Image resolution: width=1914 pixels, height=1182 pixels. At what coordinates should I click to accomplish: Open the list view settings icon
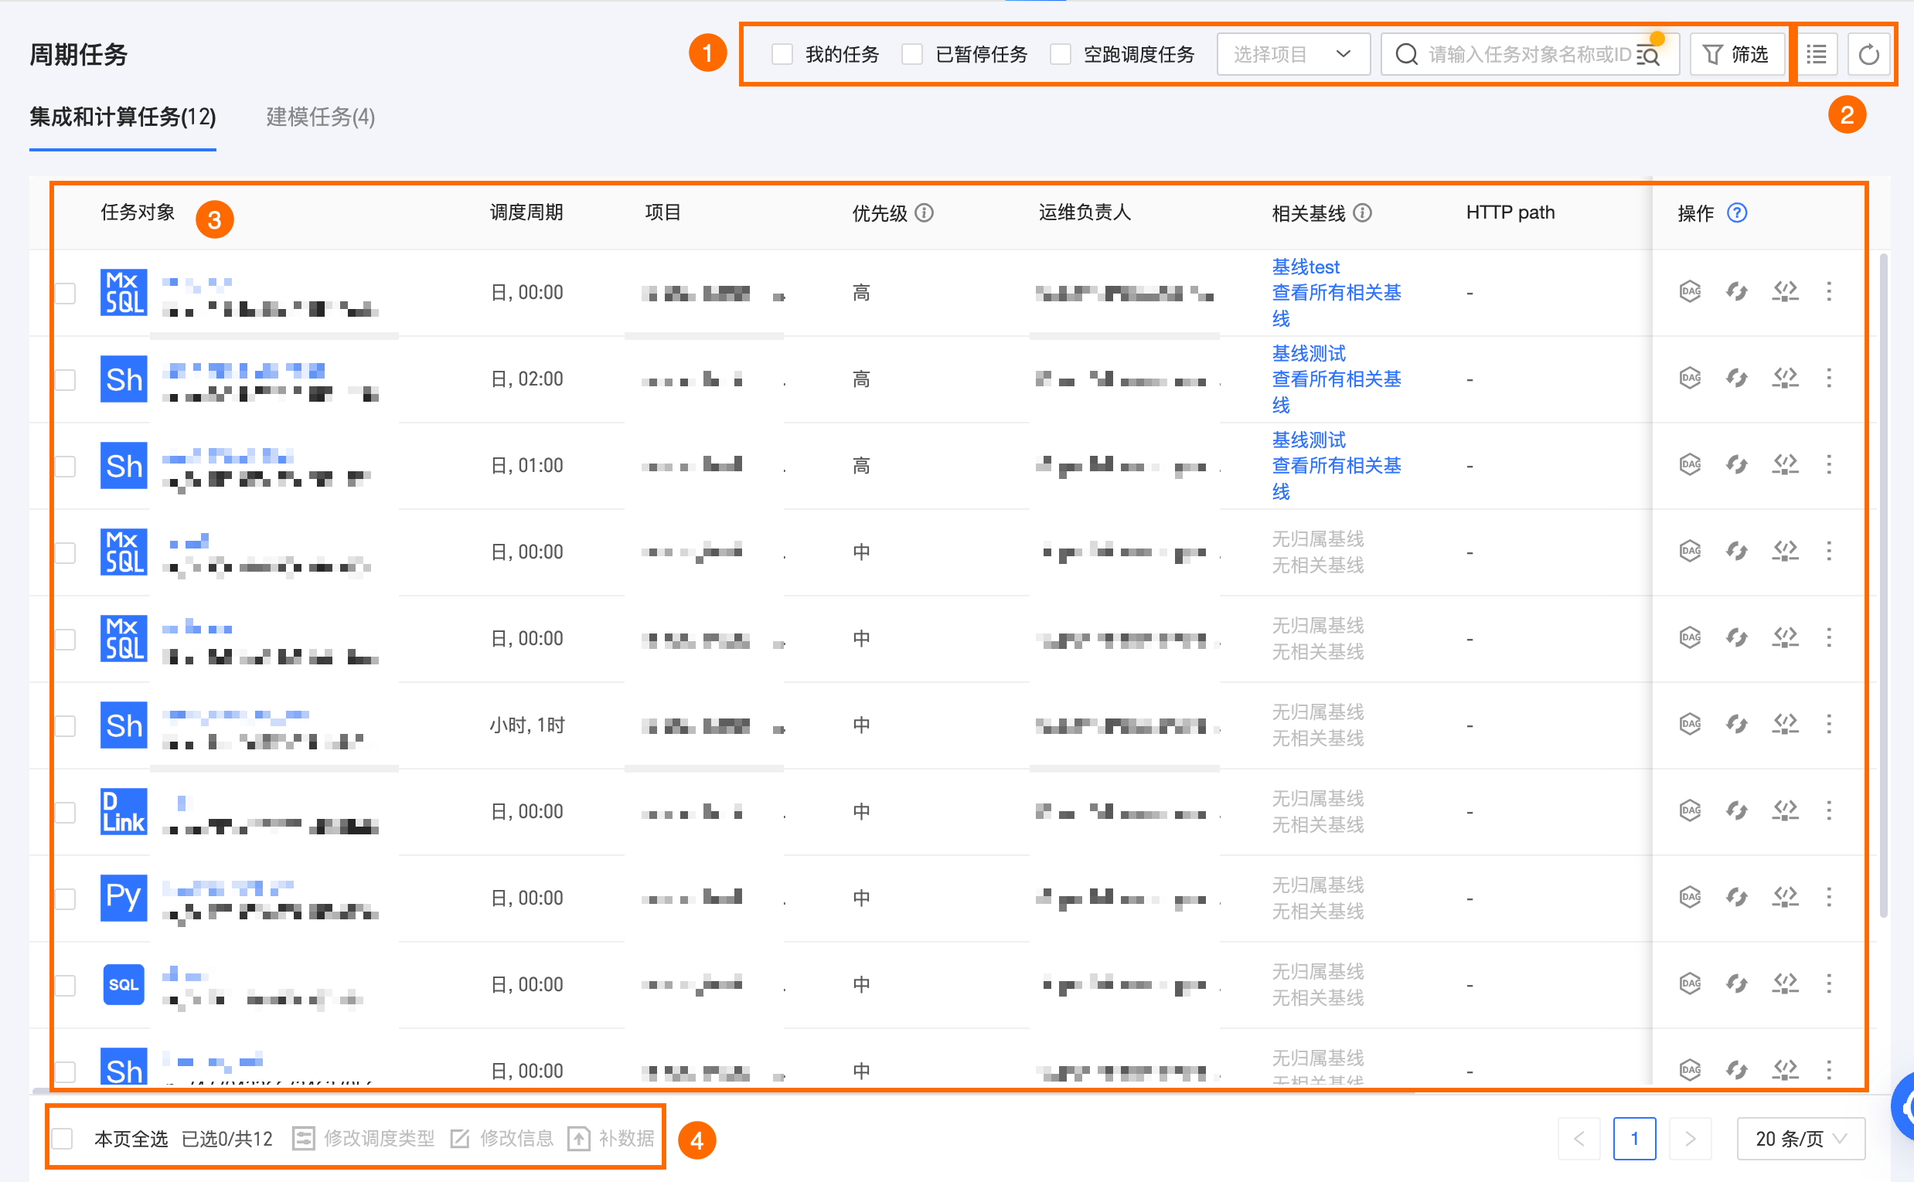click(1817, 55)
